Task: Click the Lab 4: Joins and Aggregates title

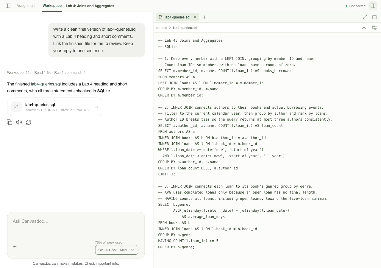Action: click(90, 6)
